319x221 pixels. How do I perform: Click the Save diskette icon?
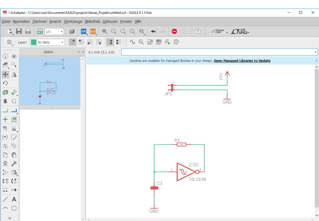pos(19,32)
